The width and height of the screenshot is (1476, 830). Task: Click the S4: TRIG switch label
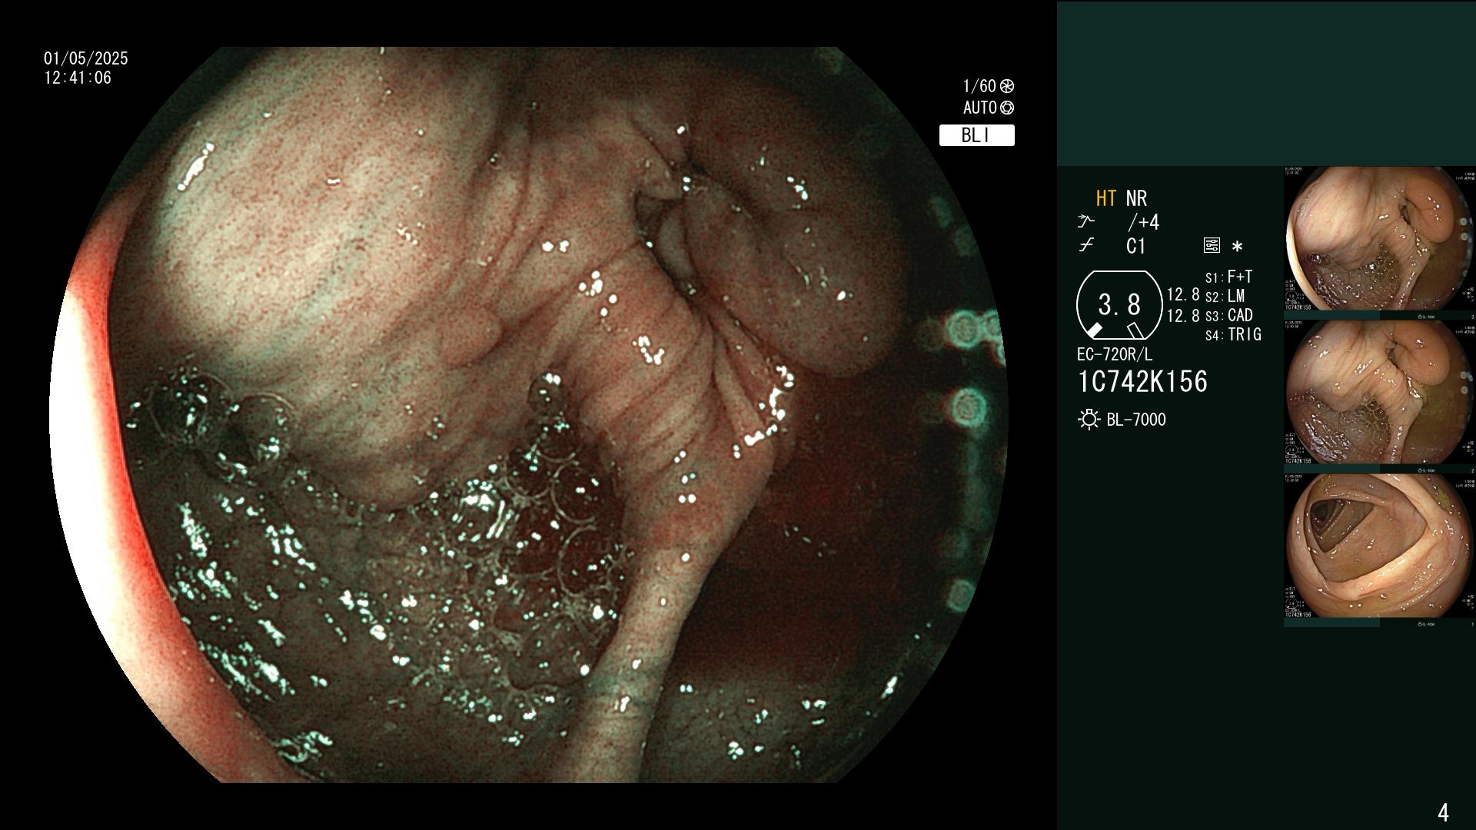click(1233, 334)
